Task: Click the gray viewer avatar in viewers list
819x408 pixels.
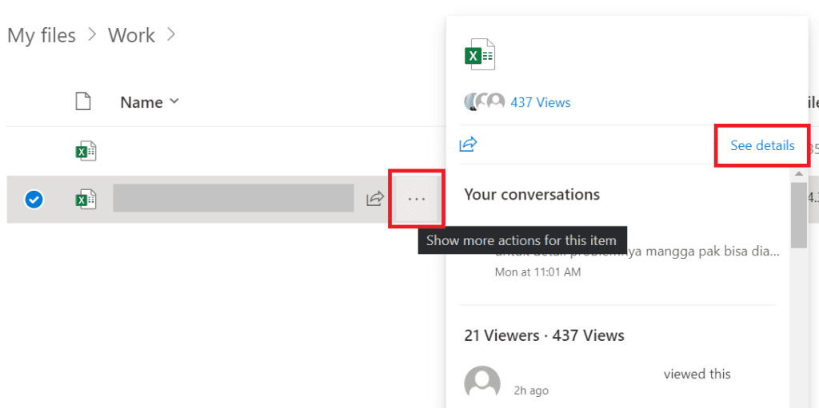Action: (482, 383)
